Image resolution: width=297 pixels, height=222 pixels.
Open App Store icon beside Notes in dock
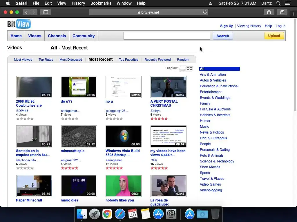click(x=158, y=214)
